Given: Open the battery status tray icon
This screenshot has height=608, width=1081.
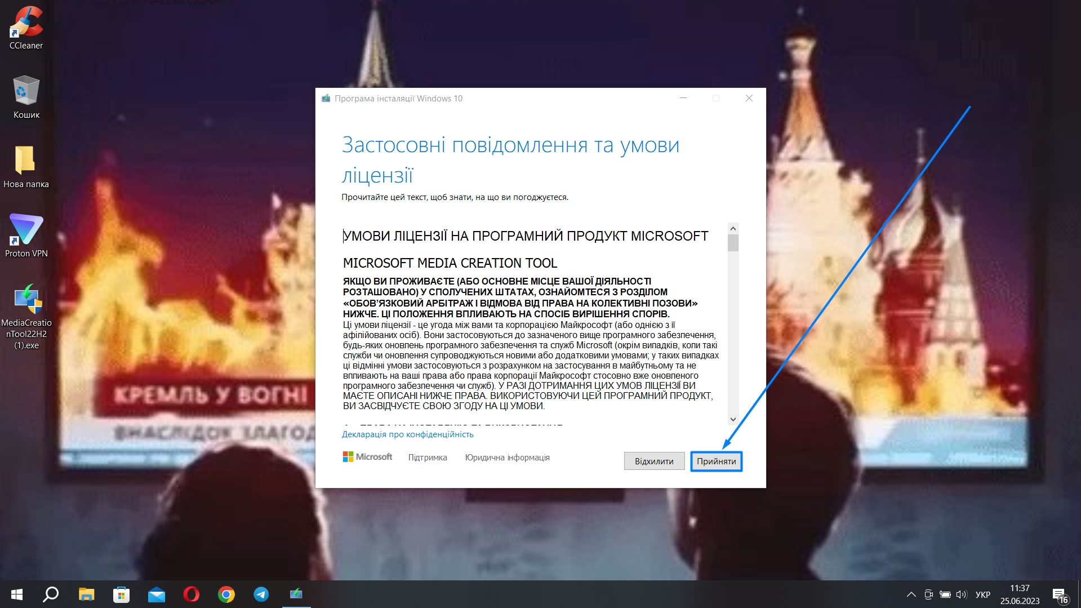Looking at the screenshot, I should pos(945,594).
